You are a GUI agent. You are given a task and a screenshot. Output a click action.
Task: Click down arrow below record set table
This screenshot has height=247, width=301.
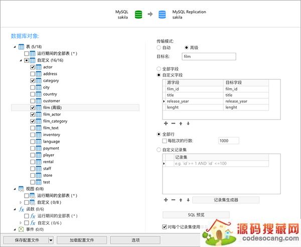click(x=188, y=200)
